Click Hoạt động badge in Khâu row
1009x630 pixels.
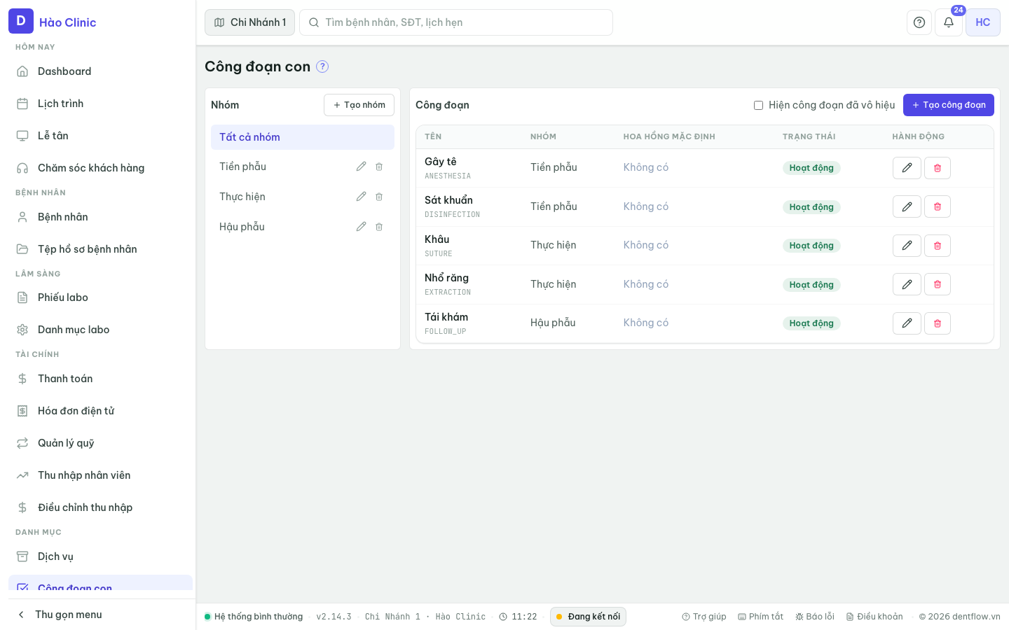tap(811, 246)
